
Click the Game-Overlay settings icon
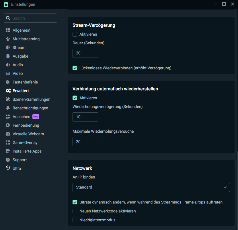[8, 142]
